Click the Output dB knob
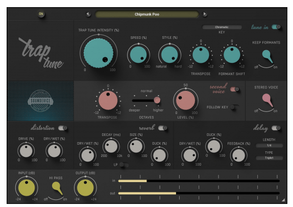This screenshot has height=207, width=293. [x=85, y=188]
